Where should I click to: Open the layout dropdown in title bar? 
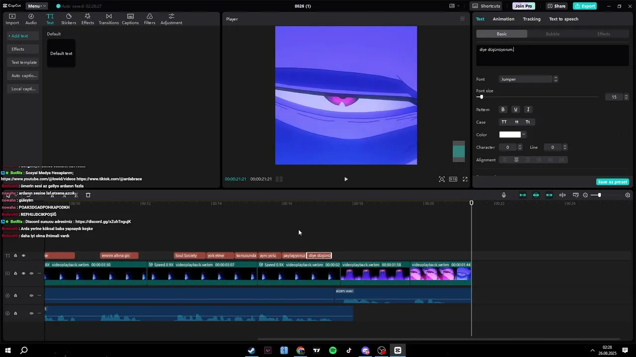[454, 6]
